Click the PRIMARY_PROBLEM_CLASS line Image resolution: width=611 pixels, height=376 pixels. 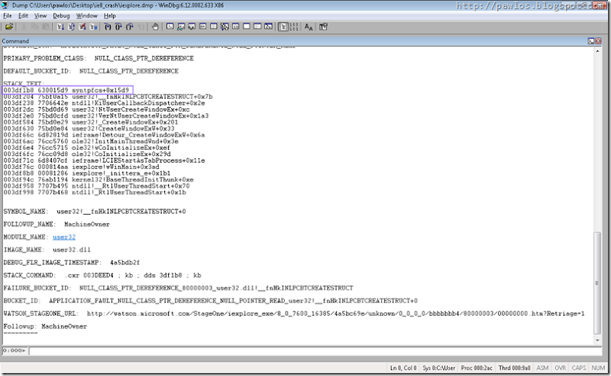pyautogui.click(x=99, y=58)
